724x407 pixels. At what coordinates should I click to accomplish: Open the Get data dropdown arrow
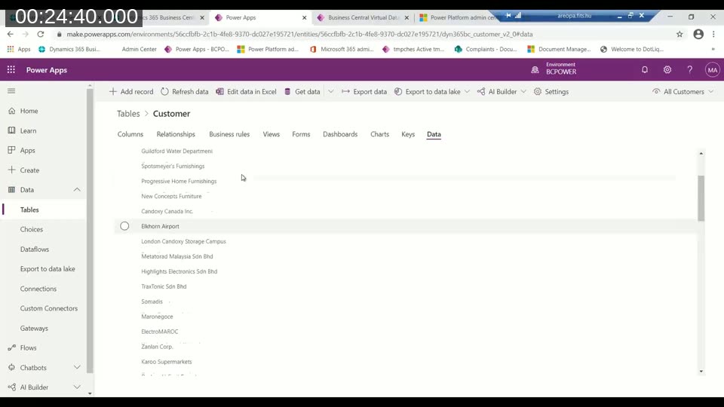click(x=330, y=92)
